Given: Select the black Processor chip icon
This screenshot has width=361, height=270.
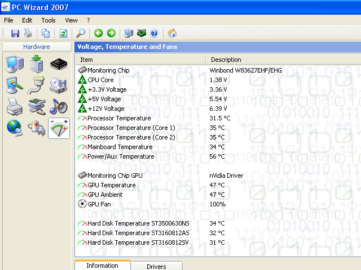Looking at the screenshot, I should pos(59,64).
